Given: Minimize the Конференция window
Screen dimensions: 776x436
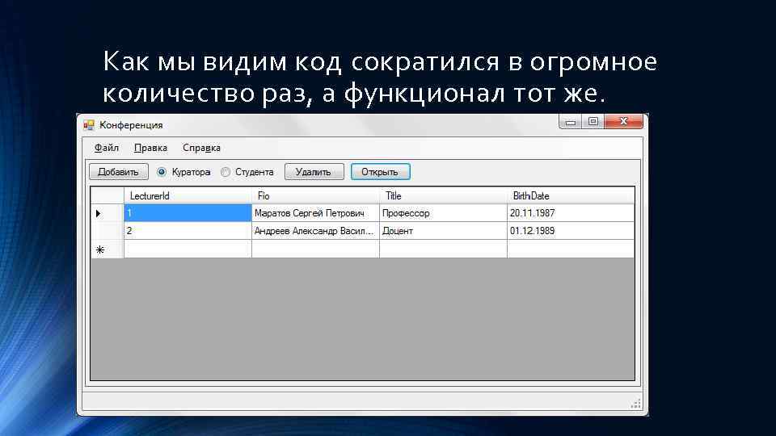Looking at the screenshot, I should 571,122.
